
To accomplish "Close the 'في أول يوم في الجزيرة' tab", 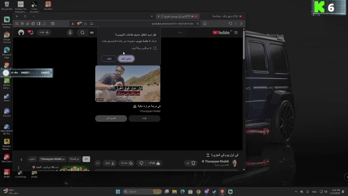I will (159, 16).
